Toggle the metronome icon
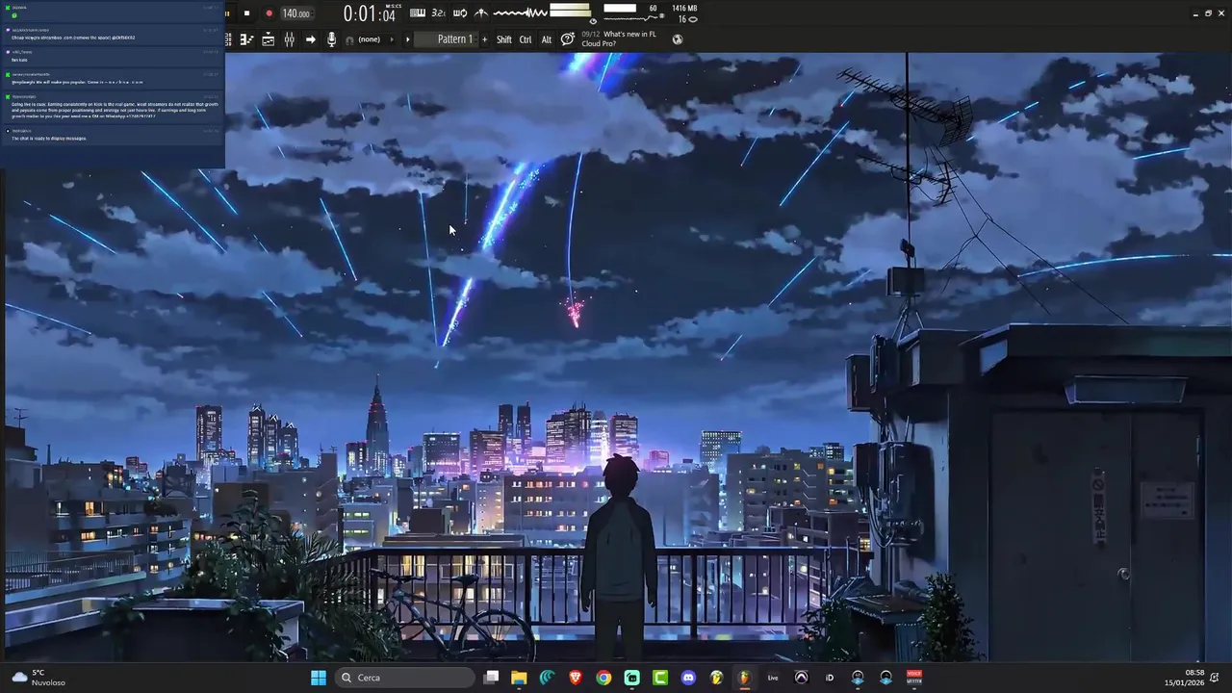Viewport: 1232px width, 693px height. pos(481,13)
